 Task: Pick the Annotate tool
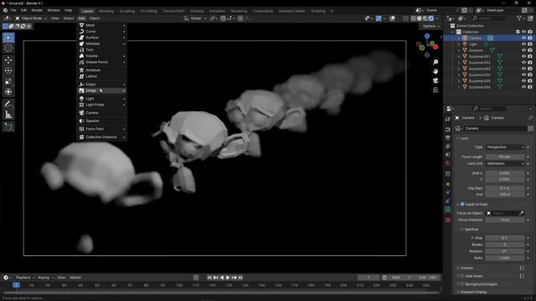8,104
